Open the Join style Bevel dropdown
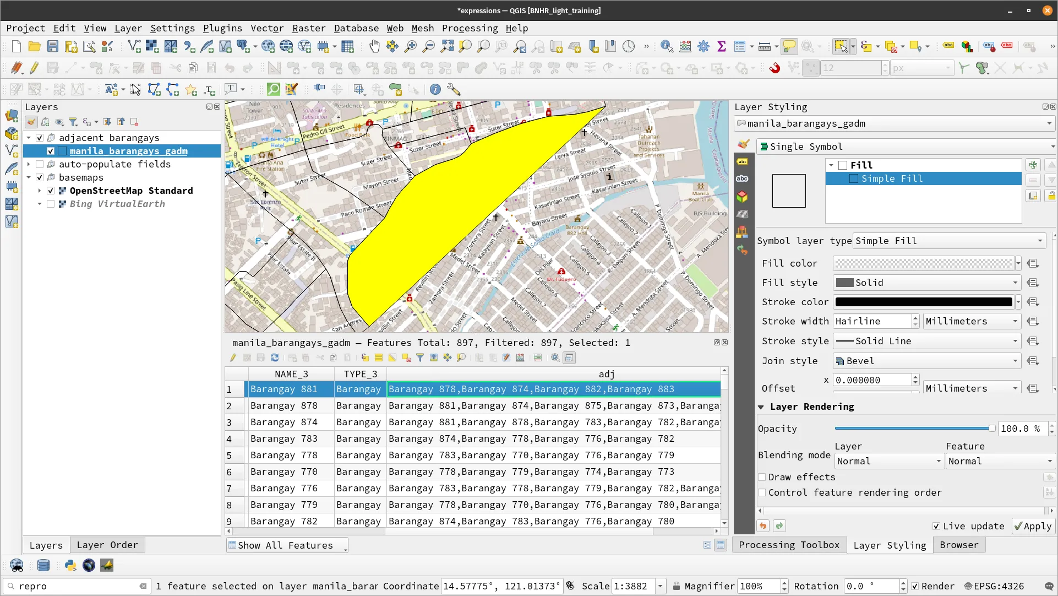The height and width of the screenshot is (596, 1058). pyautogui.click(x=926, y=361)
